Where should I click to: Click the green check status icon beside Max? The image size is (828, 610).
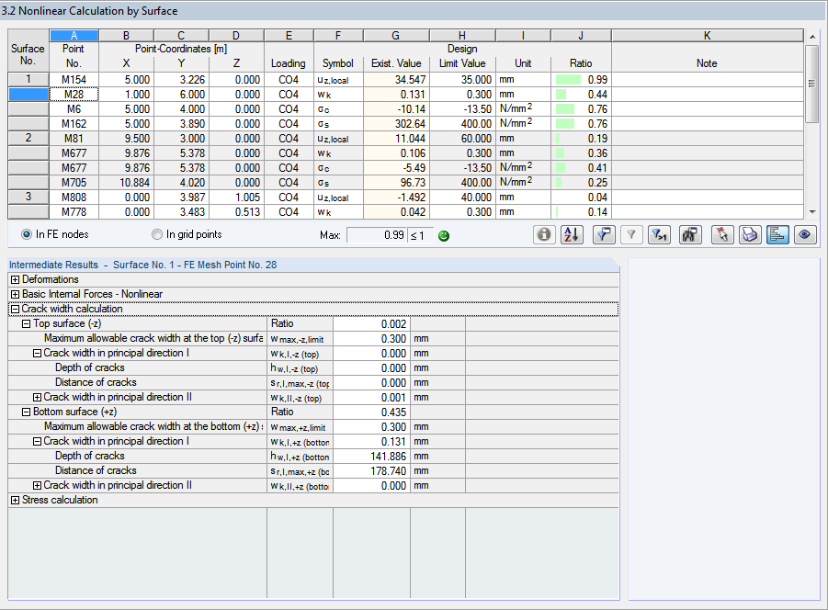(x=443, y=235)
